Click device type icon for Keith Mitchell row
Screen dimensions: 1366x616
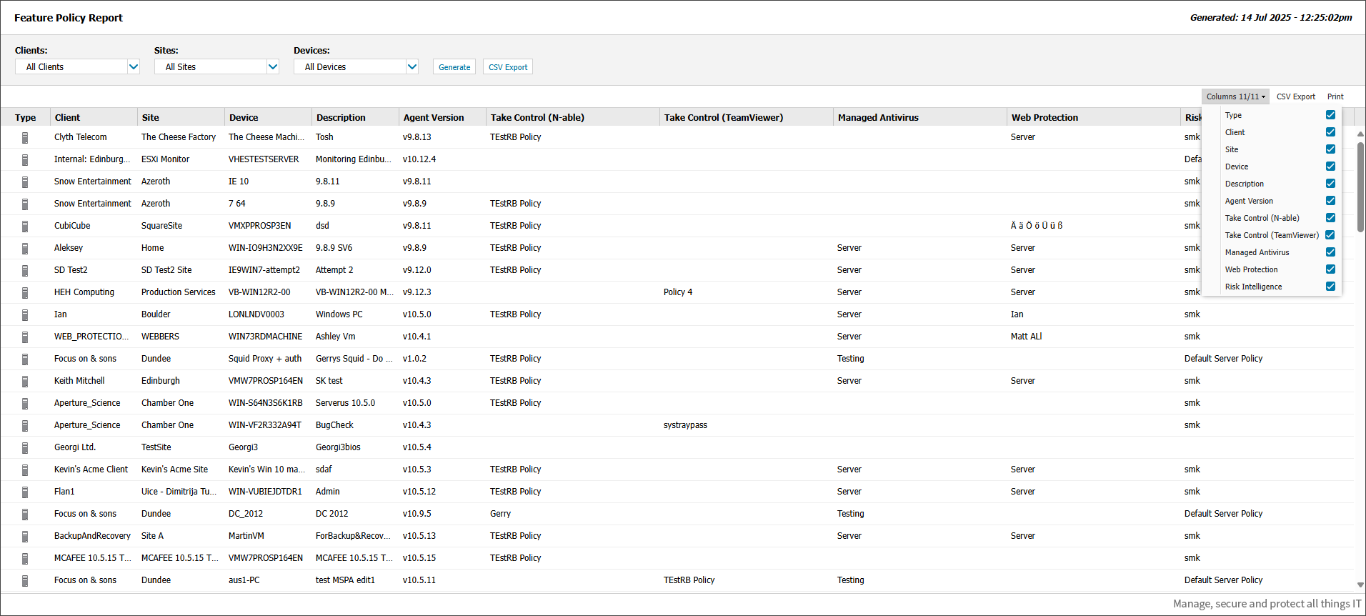tap(25, 381)
